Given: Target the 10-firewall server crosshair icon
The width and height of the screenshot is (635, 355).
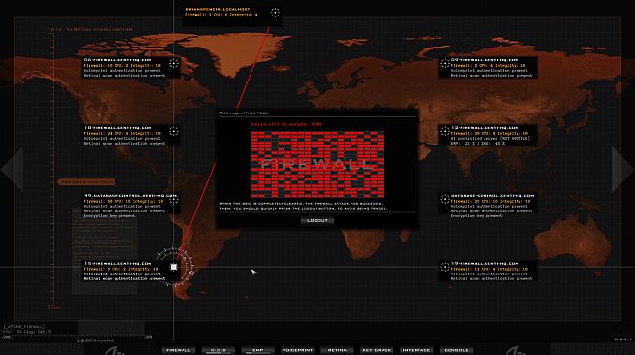Looking at the screenshot, I should pos(174,131).
